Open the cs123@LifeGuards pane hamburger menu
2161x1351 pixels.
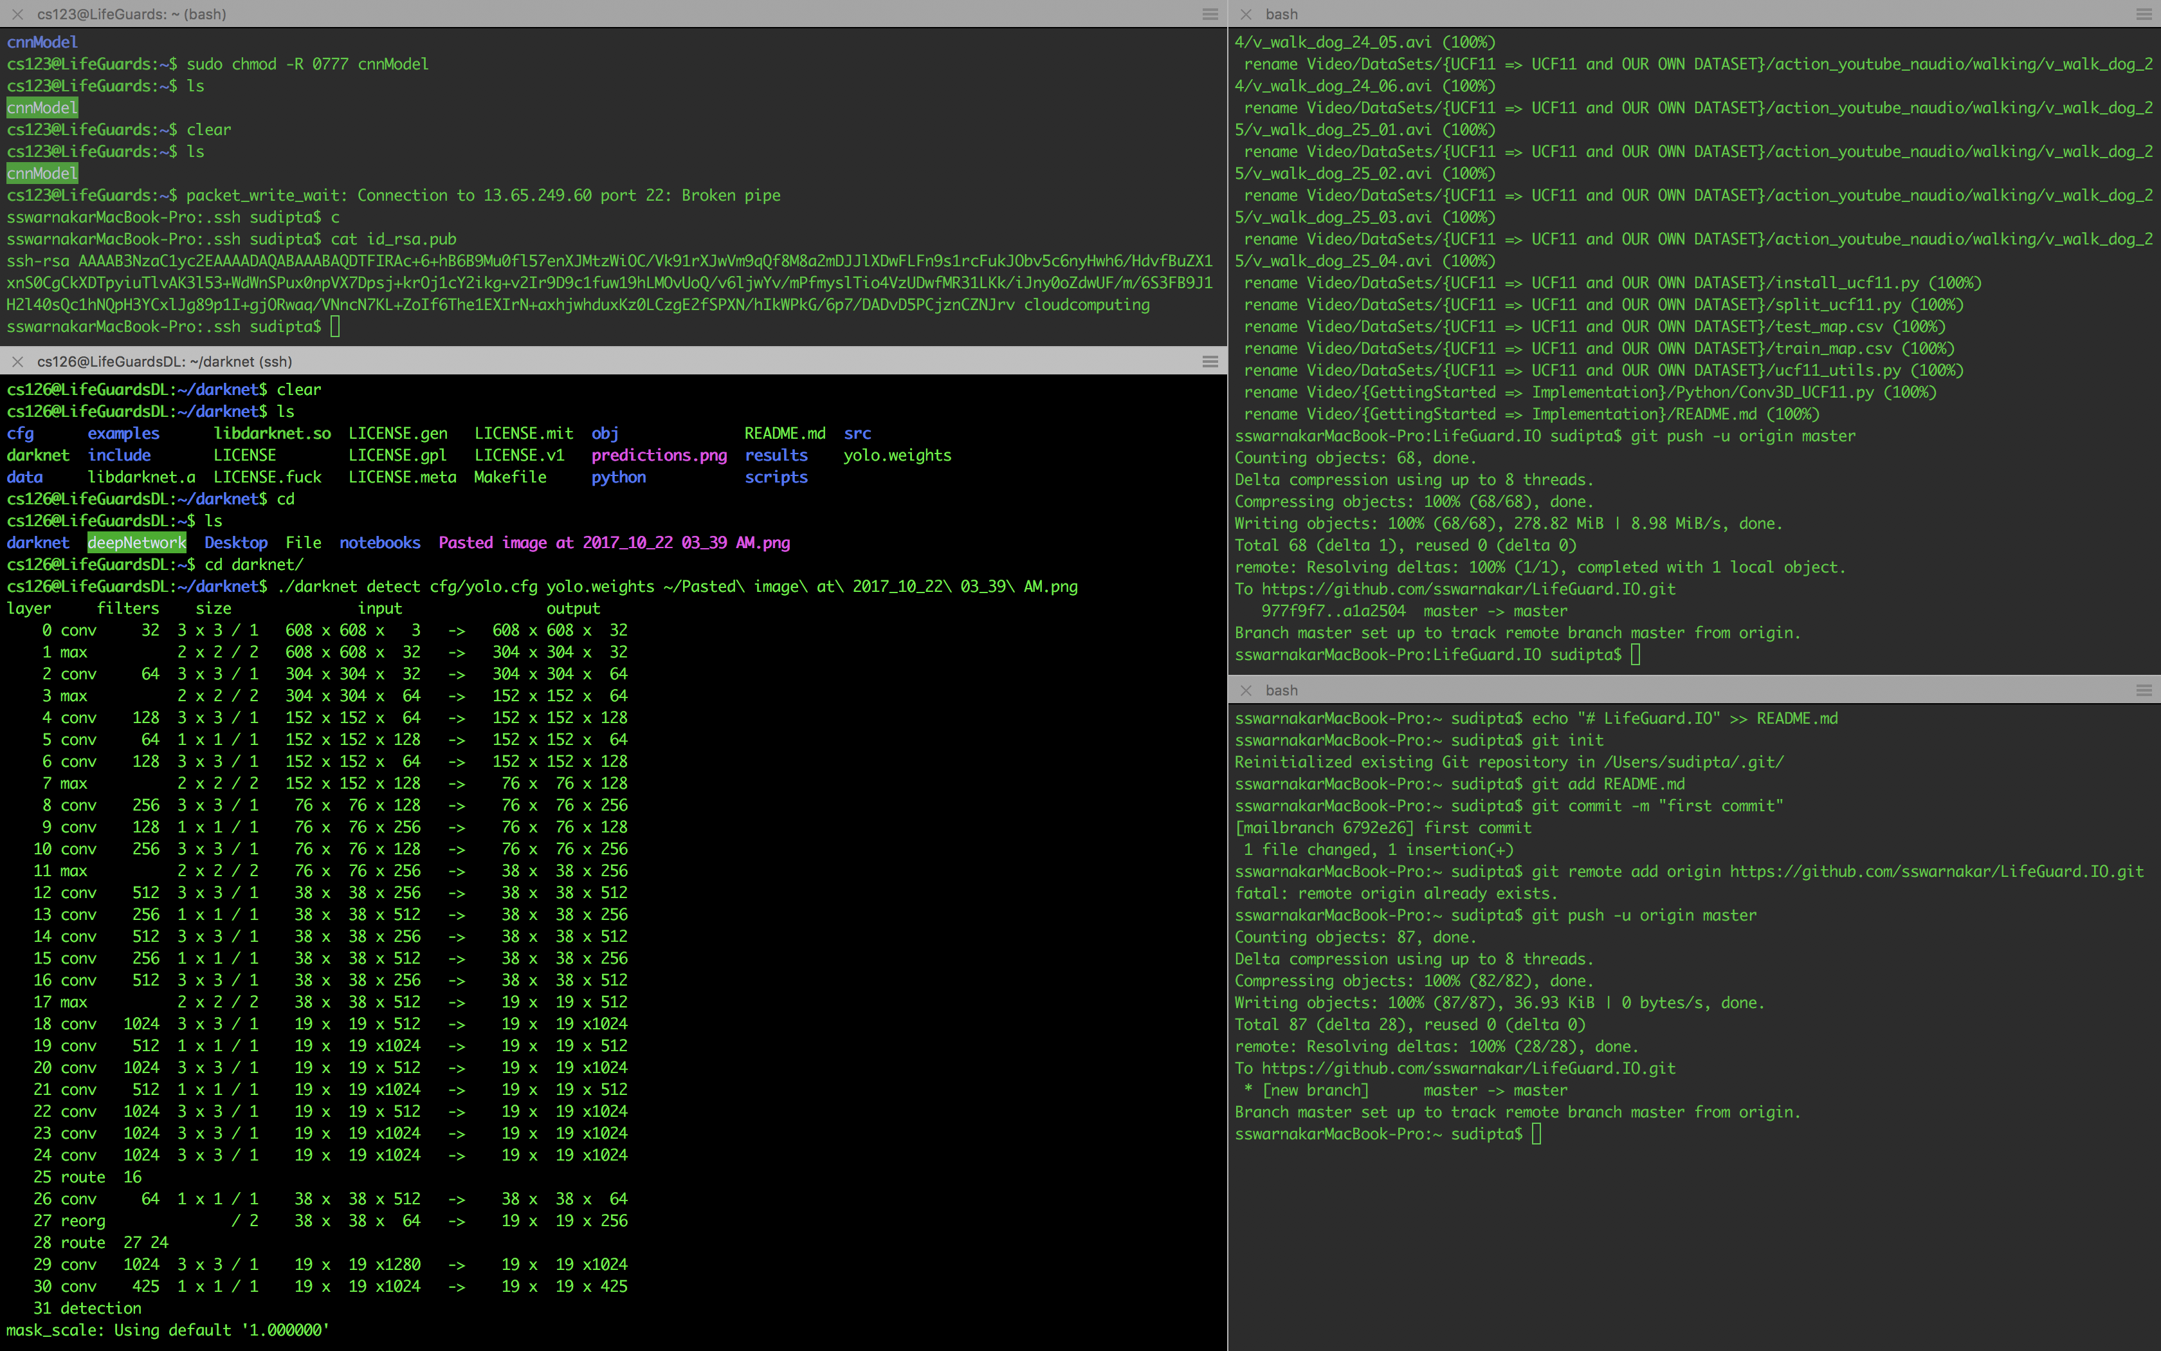tap(1210, 14)
